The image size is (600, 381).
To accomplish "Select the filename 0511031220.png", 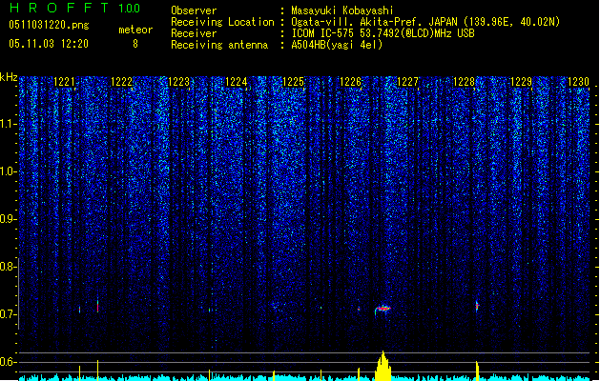I will pos(49,25).
